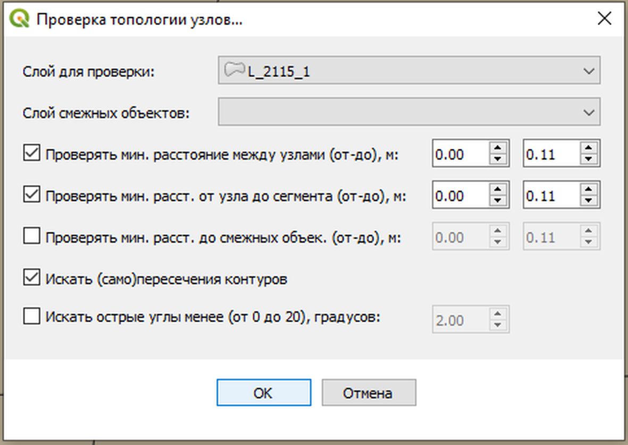This screenshot has width=628, height=445.
Task: Decrease node distance 'to' value 0.11 down arrow
Action: 589,159
